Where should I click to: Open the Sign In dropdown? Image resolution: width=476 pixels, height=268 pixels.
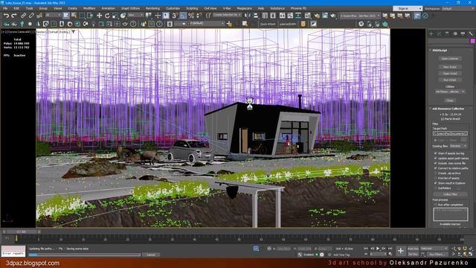408,8
